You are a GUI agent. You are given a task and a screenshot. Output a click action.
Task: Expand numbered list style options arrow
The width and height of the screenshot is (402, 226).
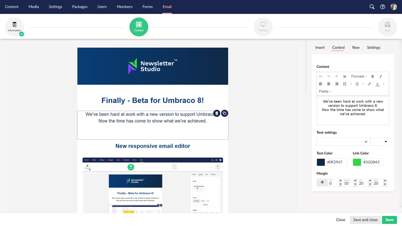(x=363, y=84)
